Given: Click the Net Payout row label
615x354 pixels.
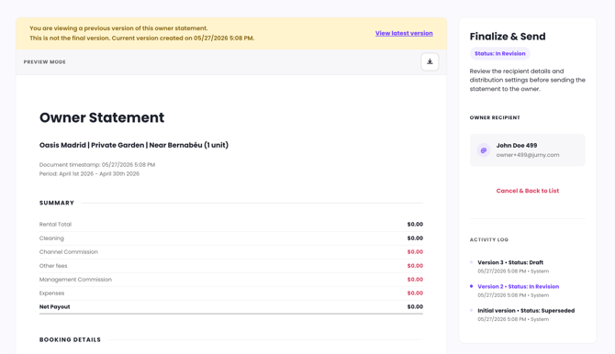Looking at the screenshot, I should 54,306.
